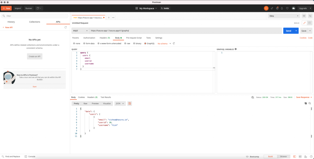Select x-www-form-urlencoded body type
The width and height of the screenshot is (314, 159).
109,43
